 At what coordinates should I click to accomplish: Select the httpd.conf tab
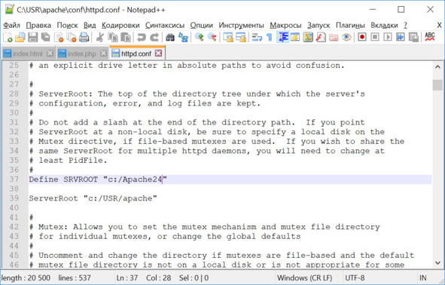point(136,53)
